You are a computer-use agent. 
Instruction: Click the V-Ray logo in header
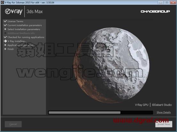(14, 11)
